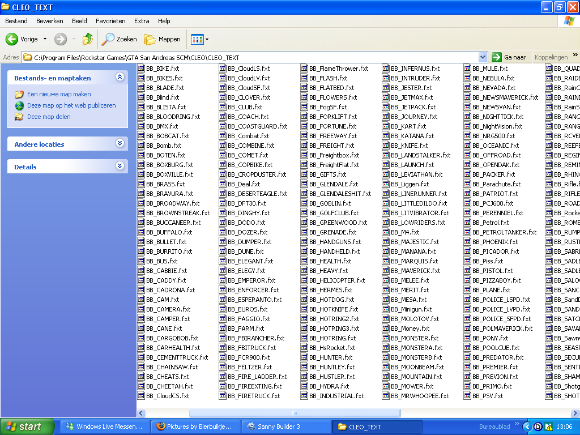
Task: Click the new folder icon in task pane
Action: click(x=19, y=95)
